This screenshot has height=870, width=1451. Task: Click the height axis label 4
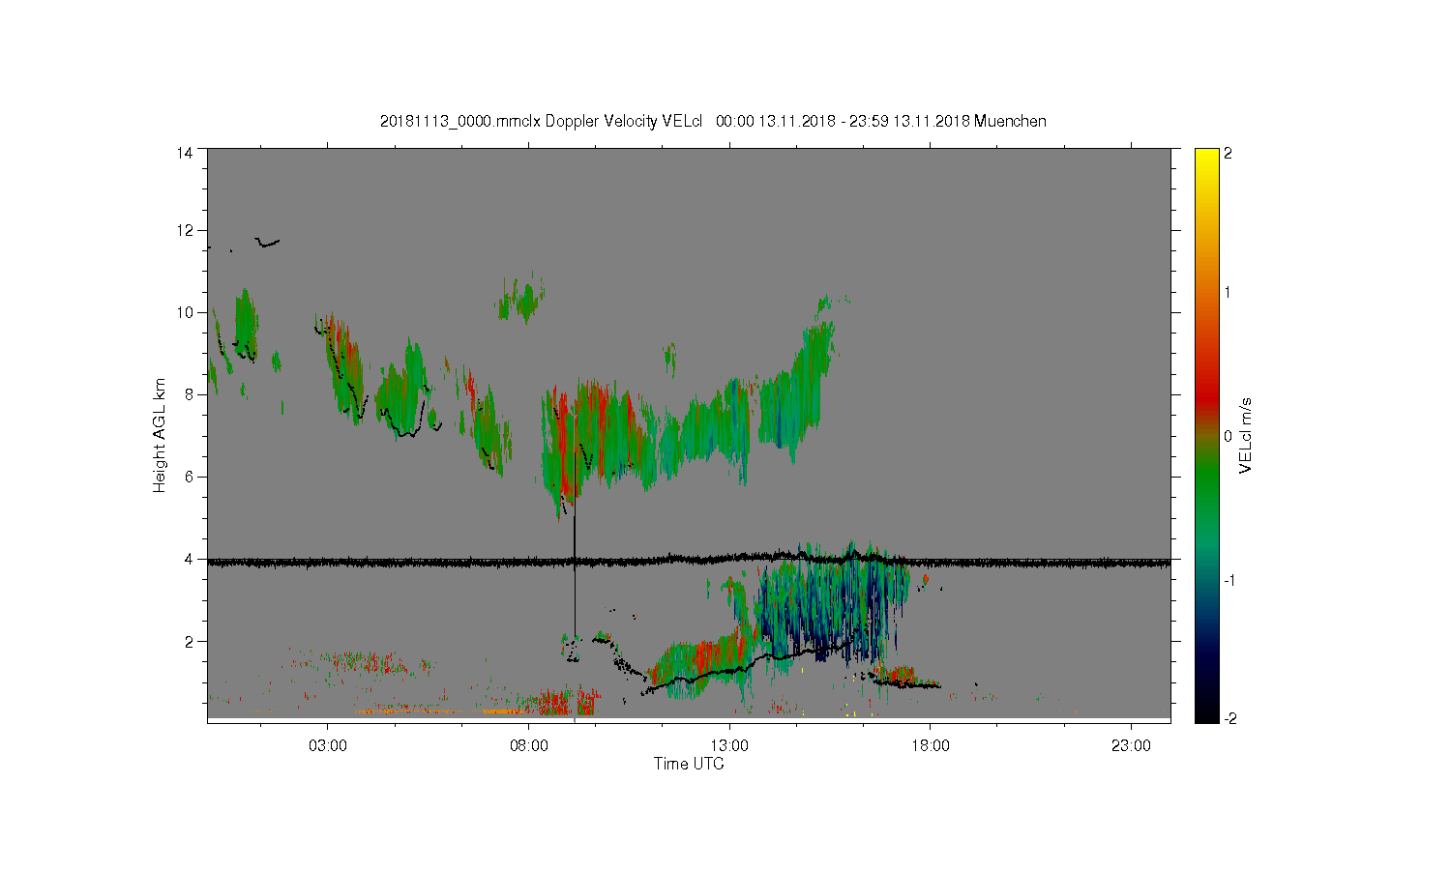[188, 559]
